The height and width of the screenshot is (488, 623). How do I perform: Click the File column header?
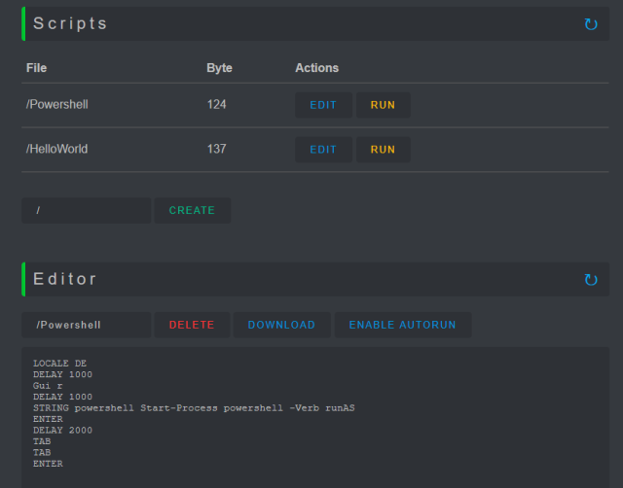(x=36, y=68)
